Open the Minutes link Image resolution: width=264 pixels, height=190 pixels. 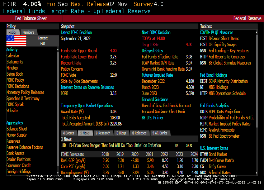point(12,68)
